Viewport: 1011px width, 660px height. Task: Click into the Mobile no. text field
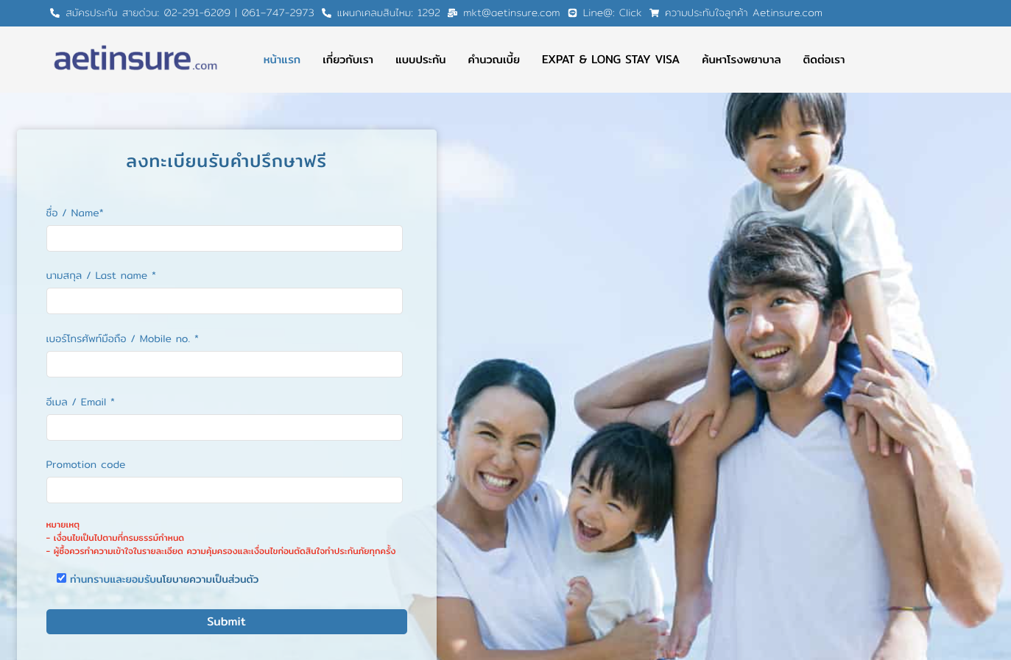[x=225, y=364]
